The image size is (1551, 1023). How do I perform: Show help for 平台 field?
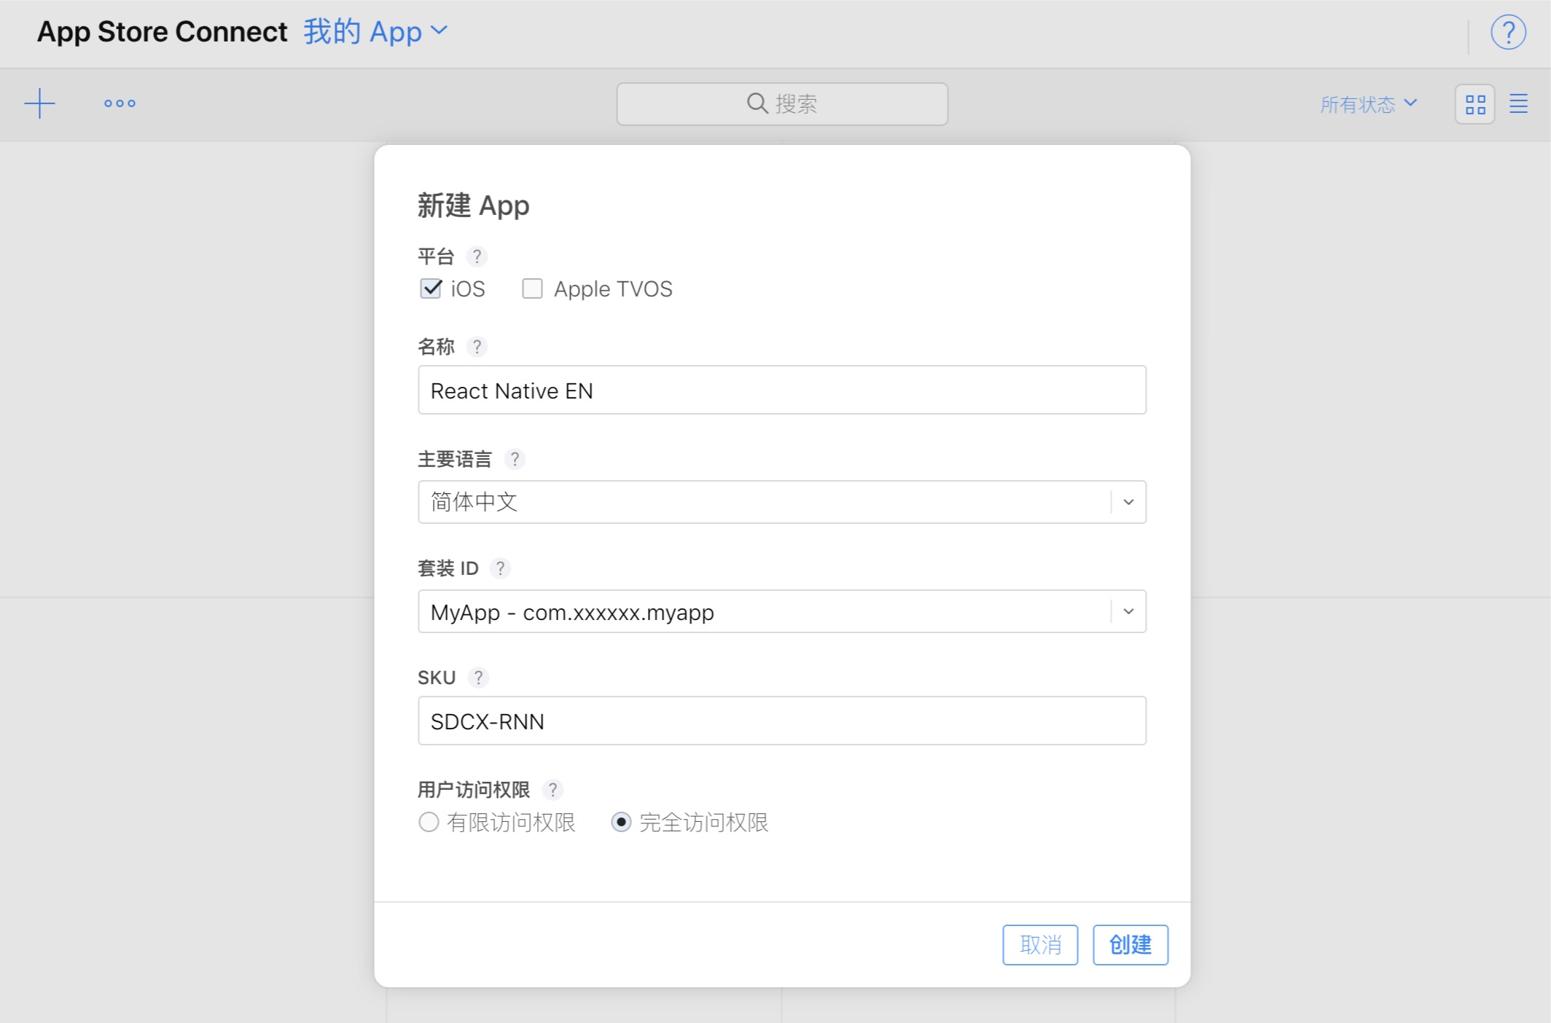pos(477,256)
